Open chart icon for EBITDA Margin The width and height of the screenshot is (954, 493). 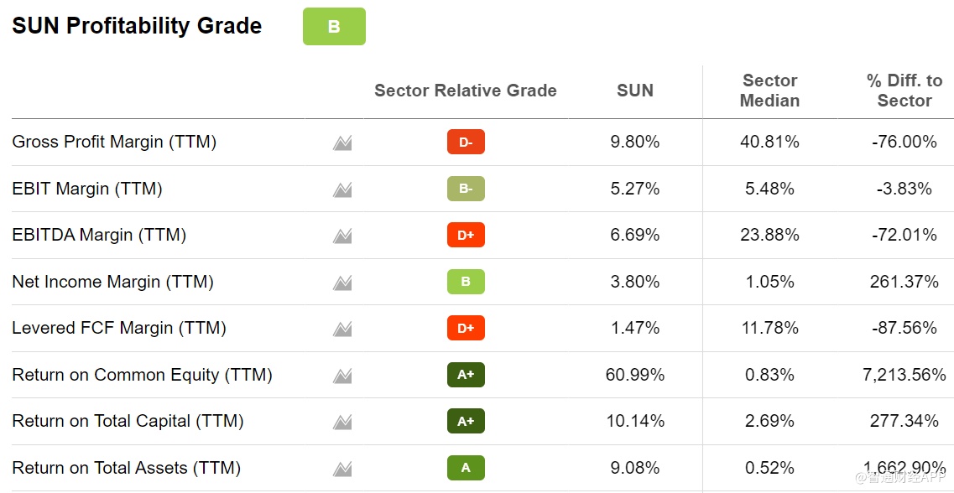point(341,236)
